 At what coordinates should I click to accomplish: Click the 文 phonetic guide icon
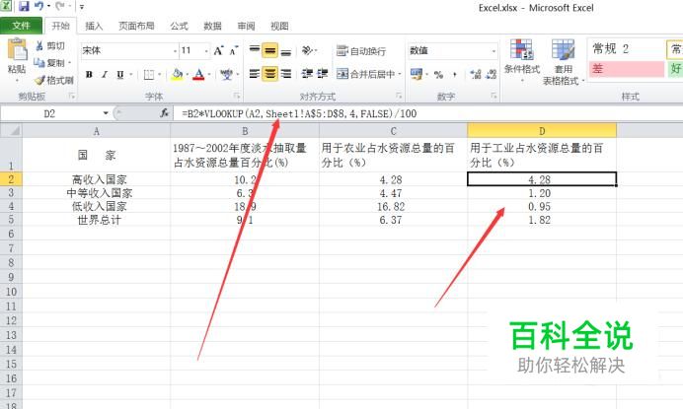(x=226, y=75)
